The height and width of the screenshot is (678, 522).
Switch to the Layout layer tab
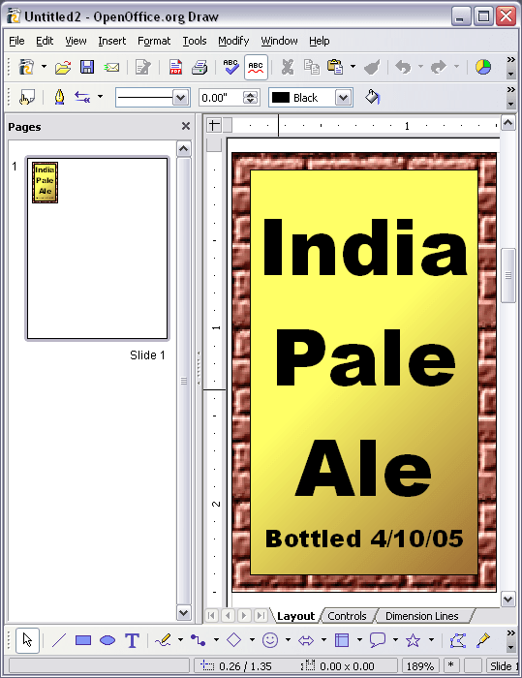click(295, 616)
